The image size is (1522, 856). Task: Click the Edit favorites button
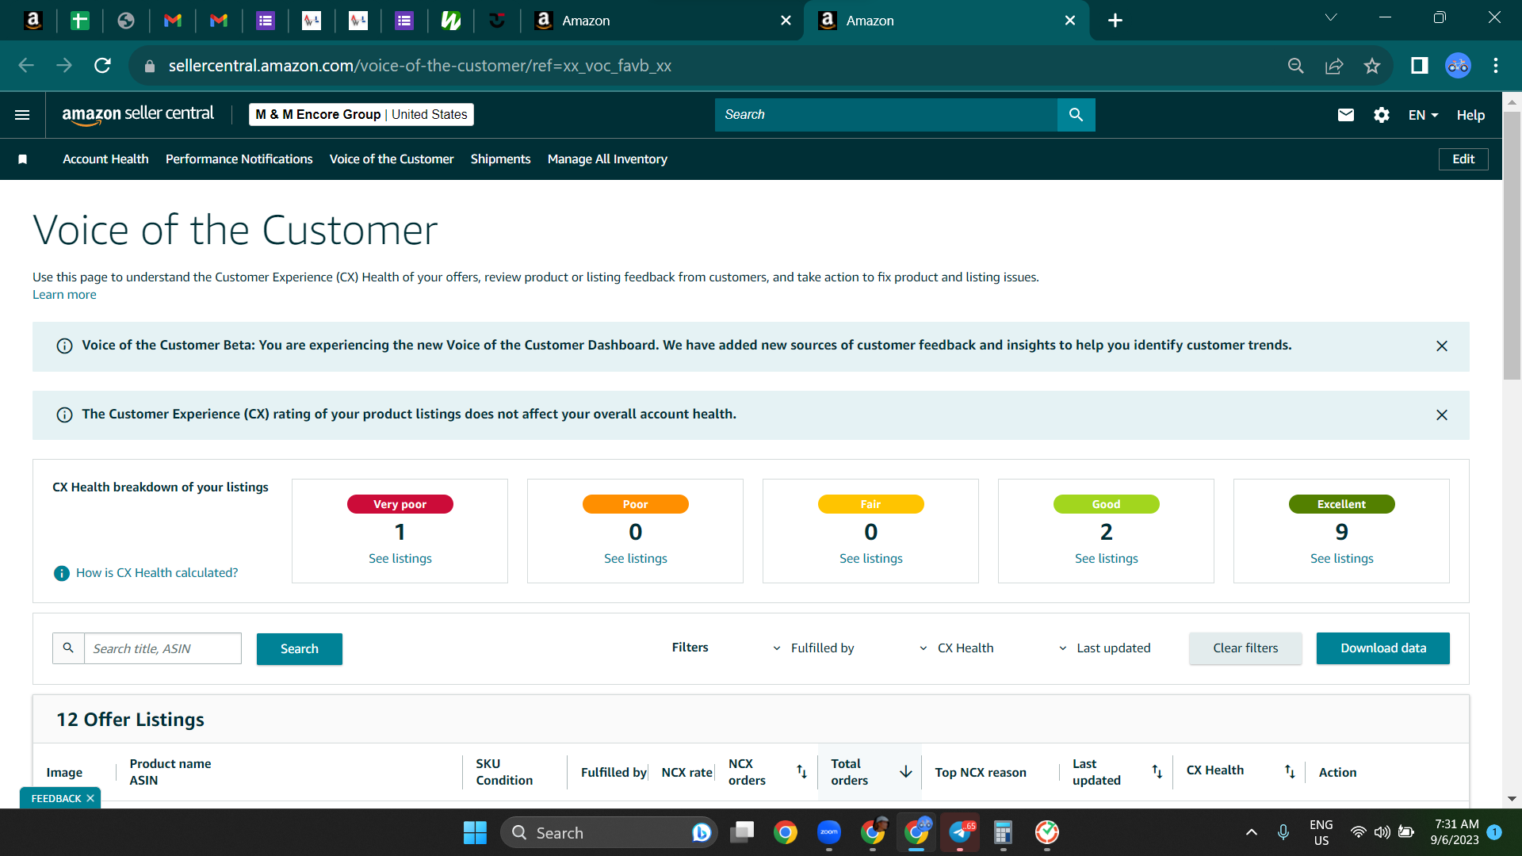point(1463,159)
